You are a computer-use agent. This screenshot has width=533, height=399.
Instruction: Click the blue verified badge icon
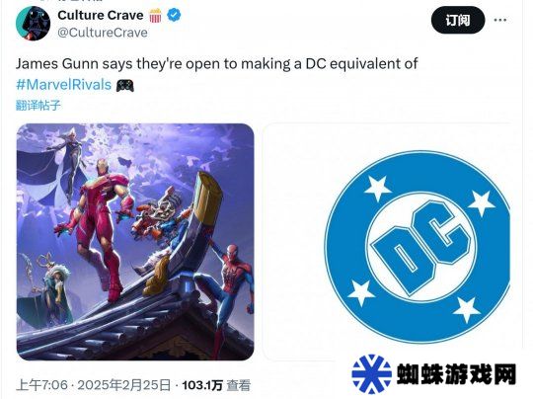click(x=174, y=15)
